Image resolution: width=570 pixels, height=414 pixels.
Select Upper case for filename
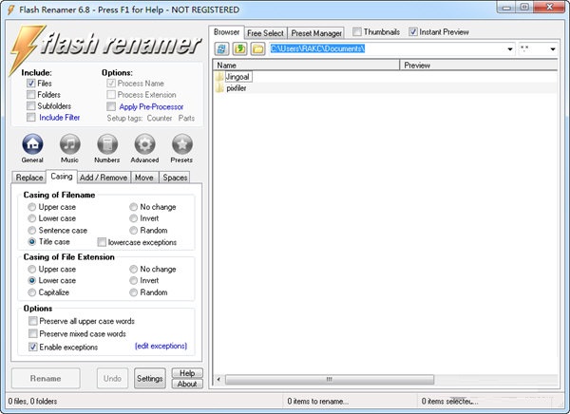click(x=32, y=207)
